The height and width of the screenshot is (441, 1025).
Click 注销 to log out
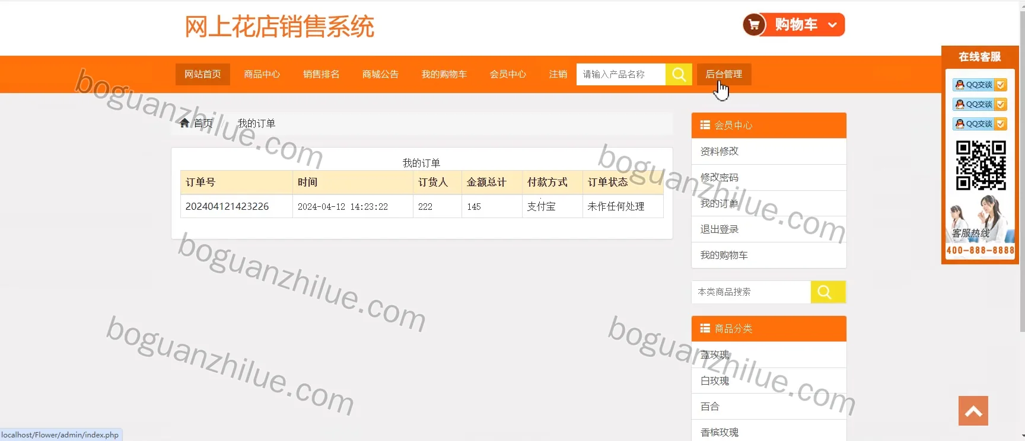558,74
